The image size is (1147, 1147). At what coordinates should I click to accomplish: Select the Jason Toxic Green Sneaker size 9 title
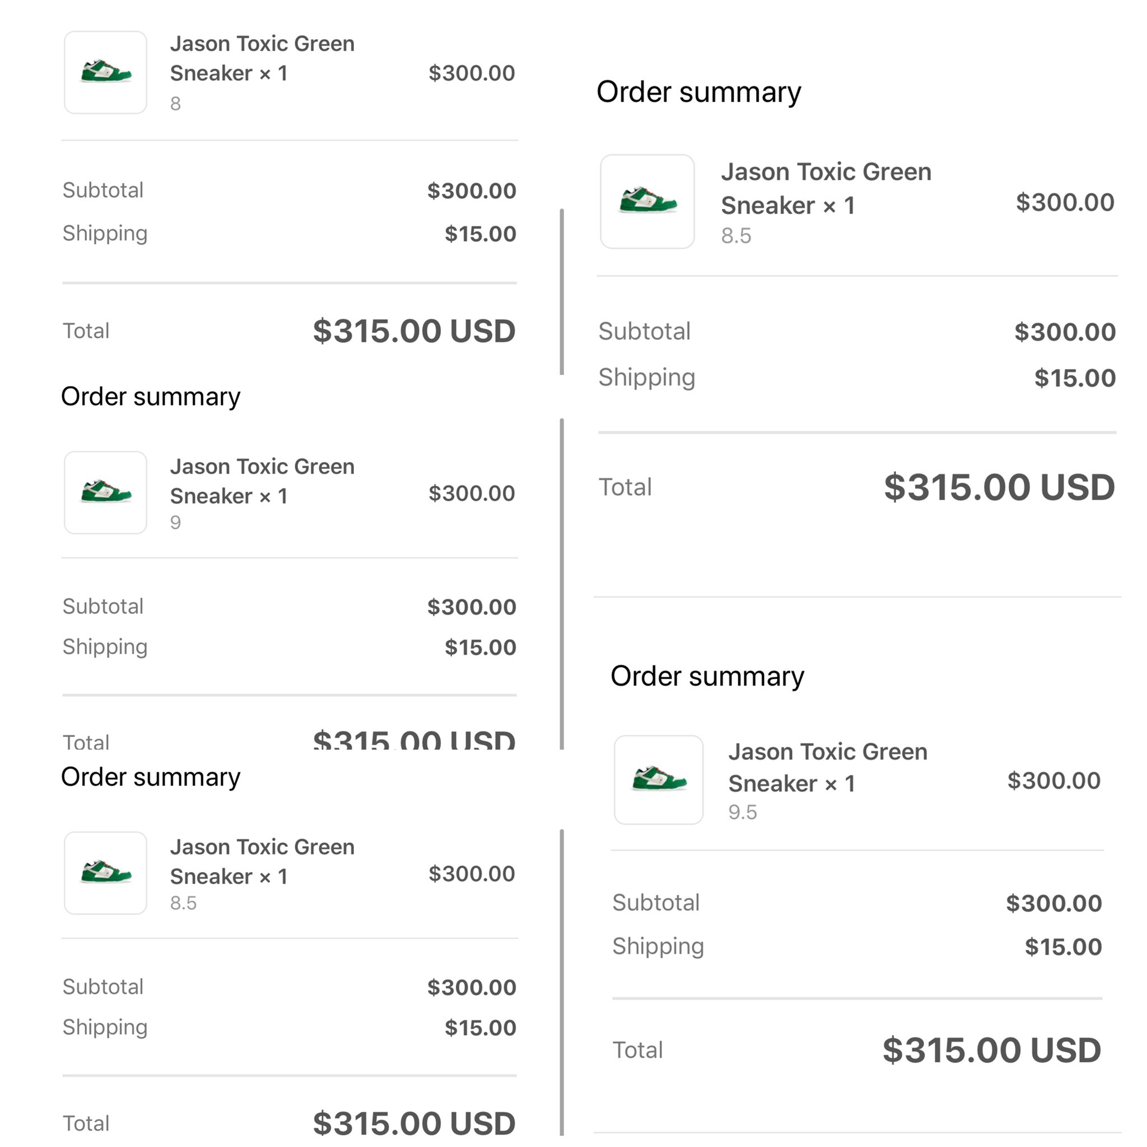pyautogui.click(x=262, y=481)
